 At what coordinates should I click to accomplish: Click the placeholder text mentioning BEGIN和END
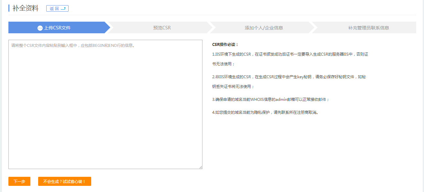[73, 46]
